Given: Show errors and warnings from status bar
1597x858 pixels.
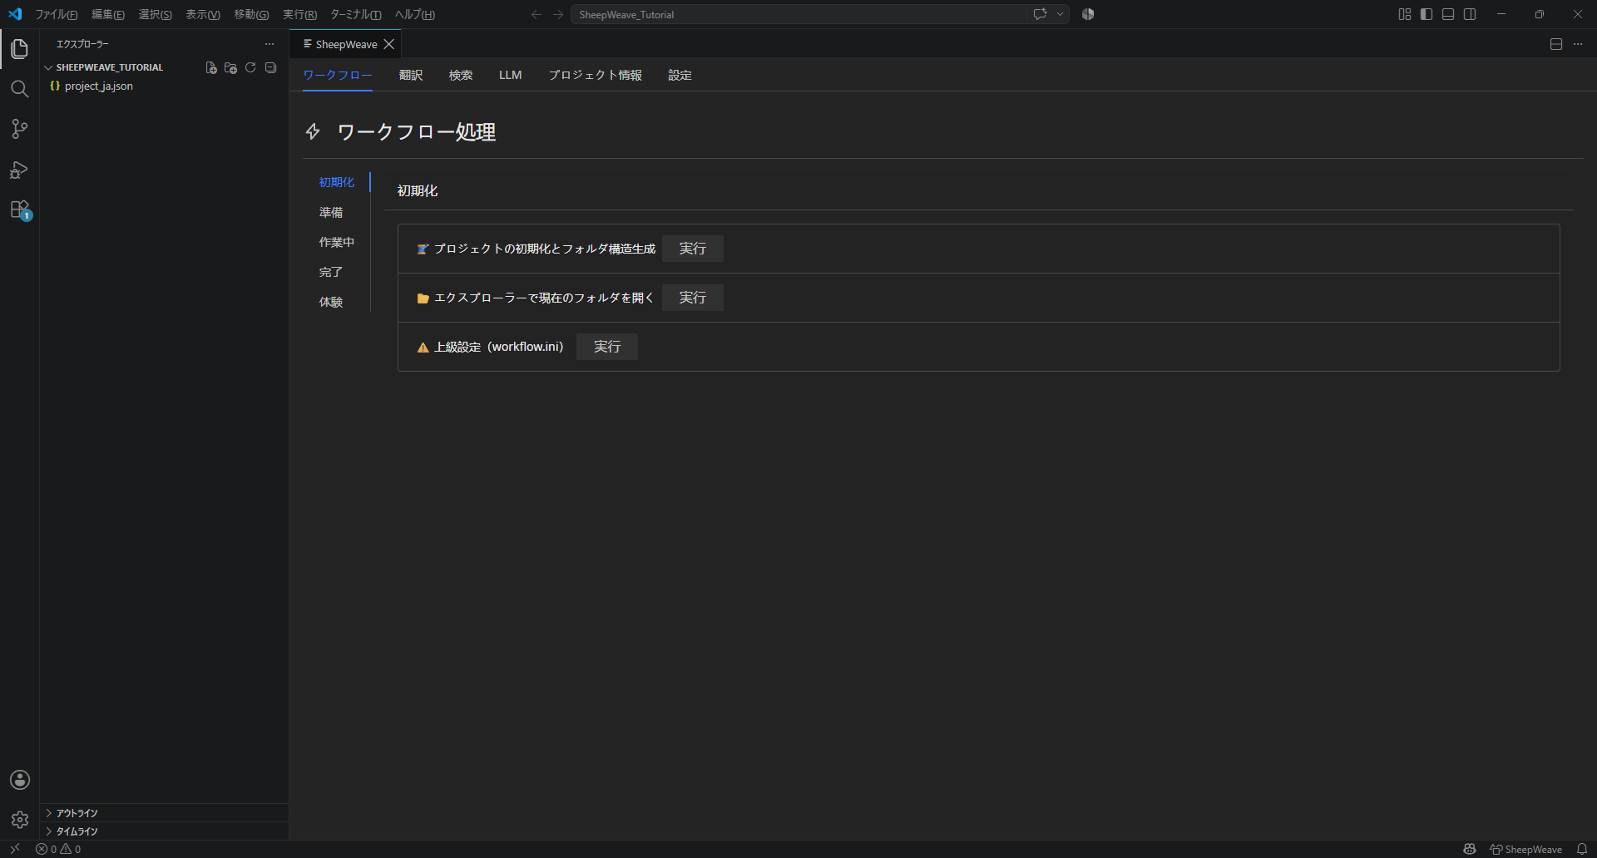Looking at the screenshot, I should tap(58, 849).
